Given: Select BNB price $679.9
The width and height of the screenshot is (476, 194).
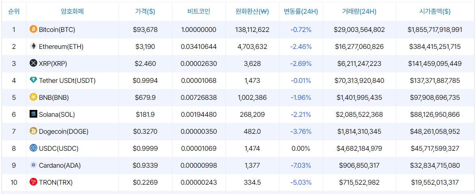Looking at the screenshot, I should pos(145,97).
